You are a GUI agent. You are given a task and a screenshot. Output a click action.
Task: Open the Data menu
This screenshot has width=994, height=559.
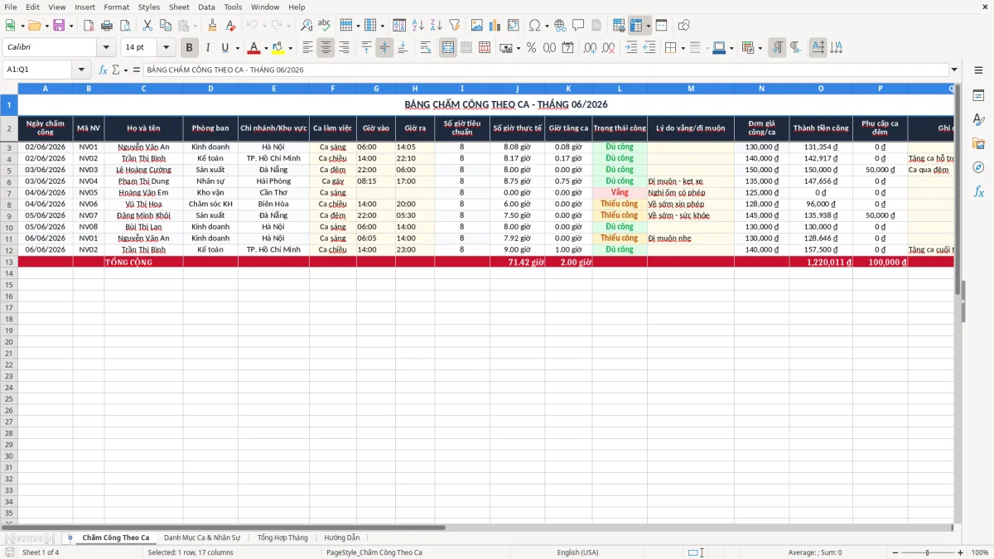(206, 7)
